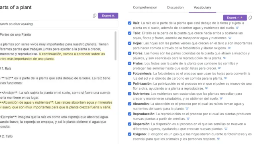Open Wikipedia link for Hojas
The height and width of the screenshot is (144, 257).
tap(229, 48)
